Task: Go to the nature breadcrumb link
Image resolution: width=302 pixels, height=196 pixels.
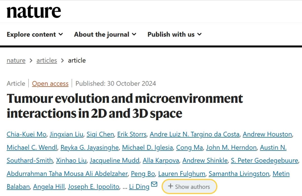Action: (x=16, y=60)
